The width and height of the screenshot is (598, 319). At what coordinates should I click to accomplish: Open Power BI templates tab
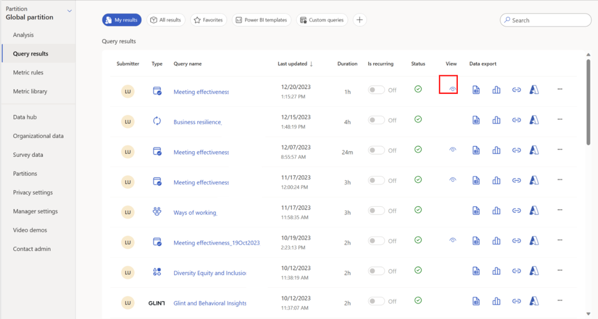click(262, 20)
